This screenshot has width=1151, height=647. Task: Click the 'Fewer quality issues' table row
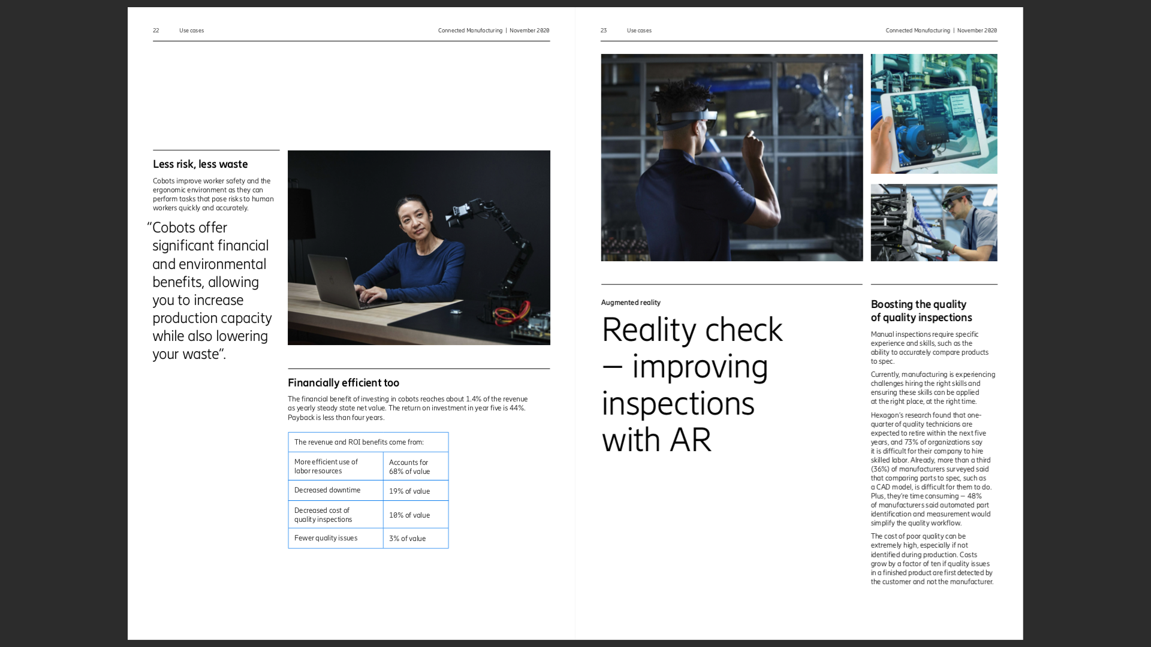[367, 538]
